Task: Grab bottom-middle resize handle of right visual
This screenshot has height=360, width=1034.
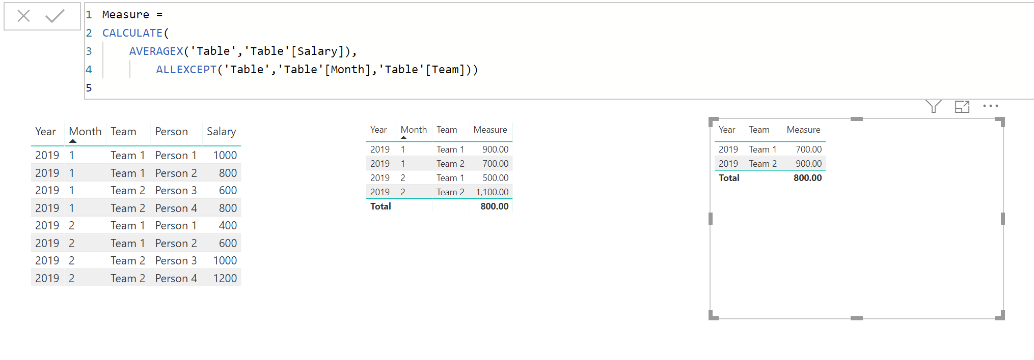Action: pyautogui.click(x=857, y=318)
